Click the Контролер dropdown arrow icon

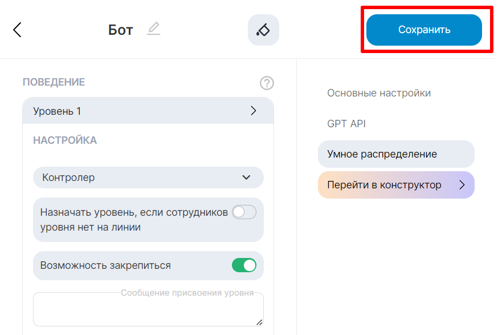246,177
